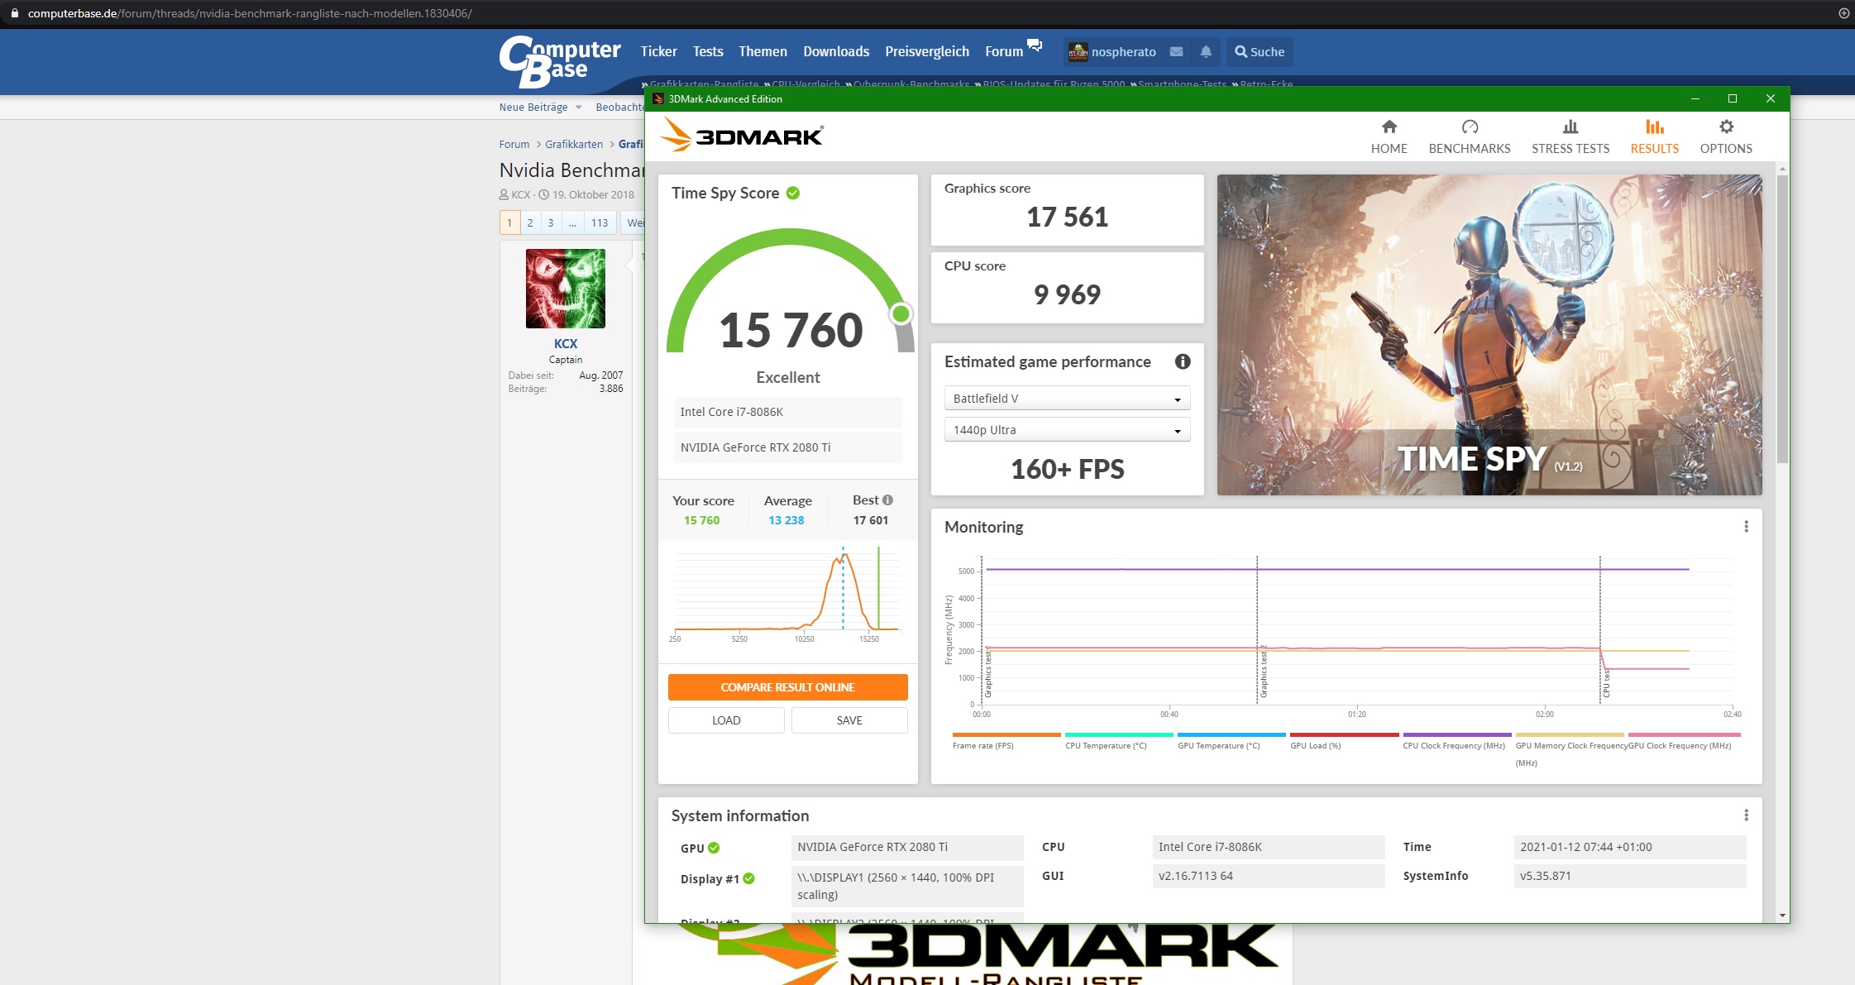Viewport: 1855px width, 985px height.
Task: Click the green validation check beside Time Spy Score
Action: click(793, 193)
